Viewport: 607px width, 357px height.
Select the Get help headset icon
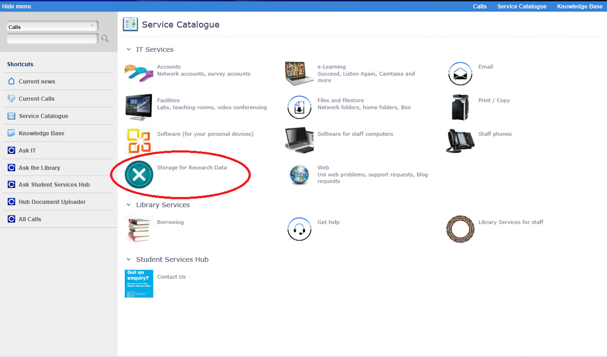(299, 229)
